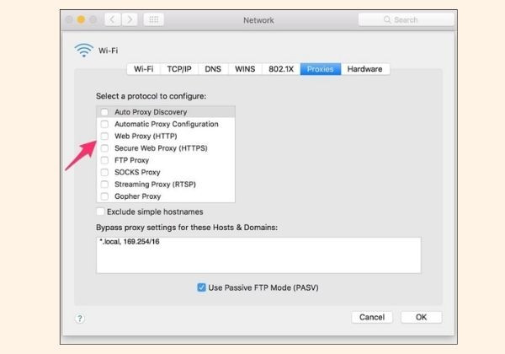
Task: Click the Wi-Fi signal icon
Action: (x=83, y=51)
